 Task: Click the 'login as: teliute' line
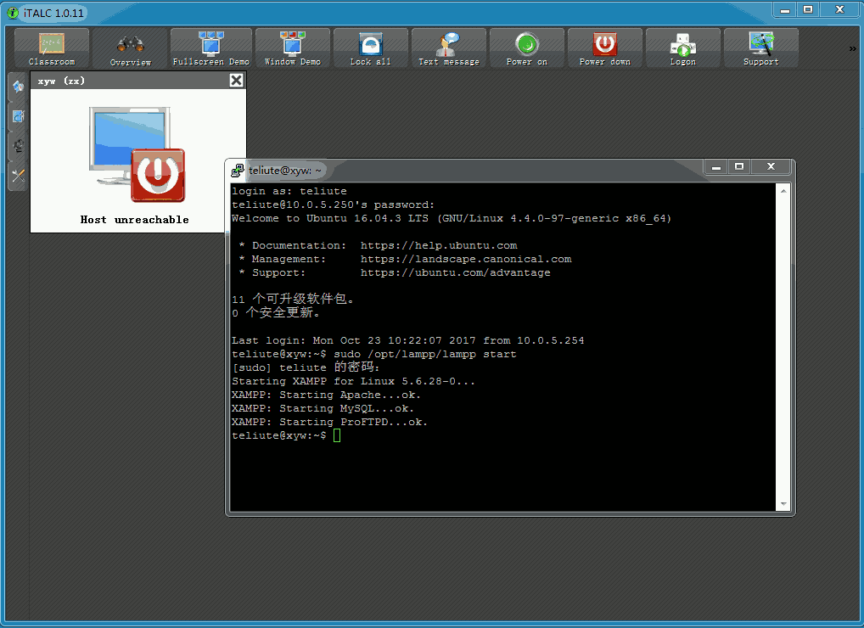pos(289,191)
